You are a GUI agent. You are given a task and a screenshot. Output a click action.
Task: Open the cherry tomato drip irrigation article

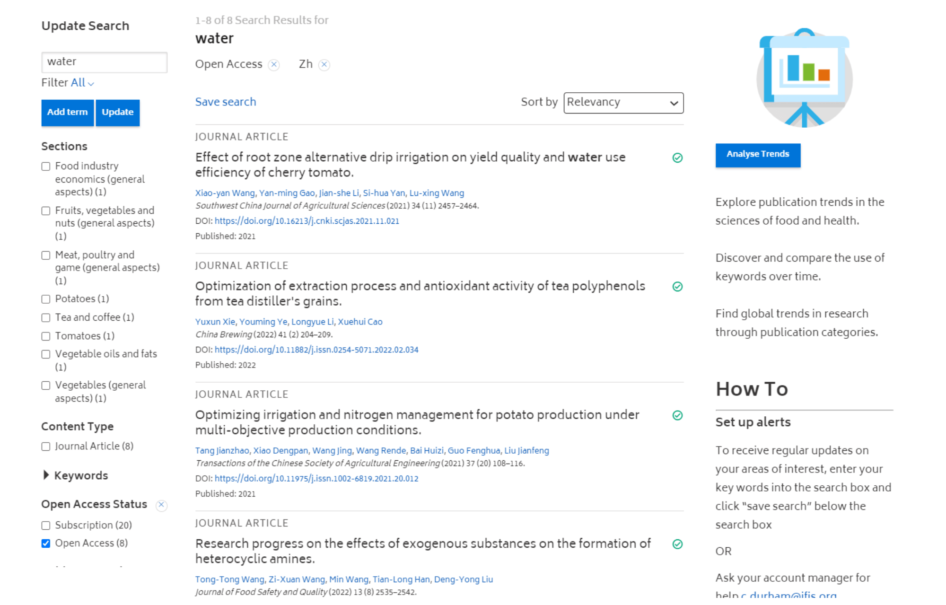pos(410,165)
